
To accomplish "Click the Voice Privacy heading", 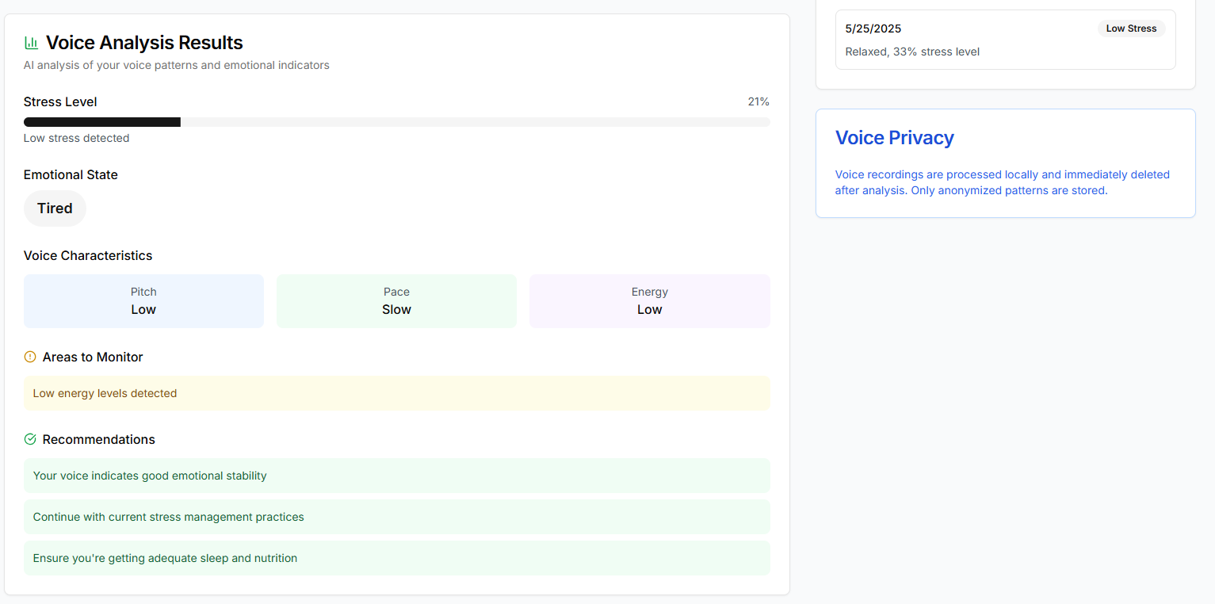I will (x=894, y=138).
